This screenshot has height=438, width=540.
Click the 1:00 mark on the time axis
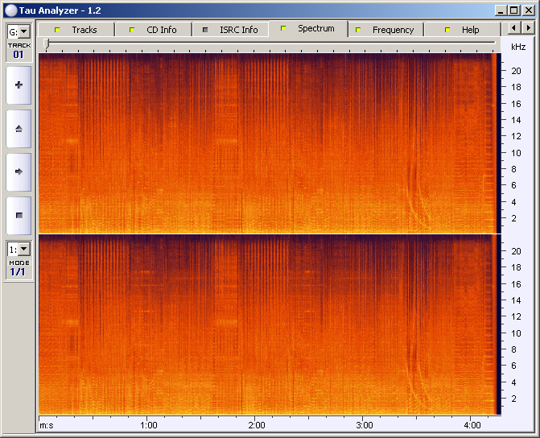coord(148,424)
